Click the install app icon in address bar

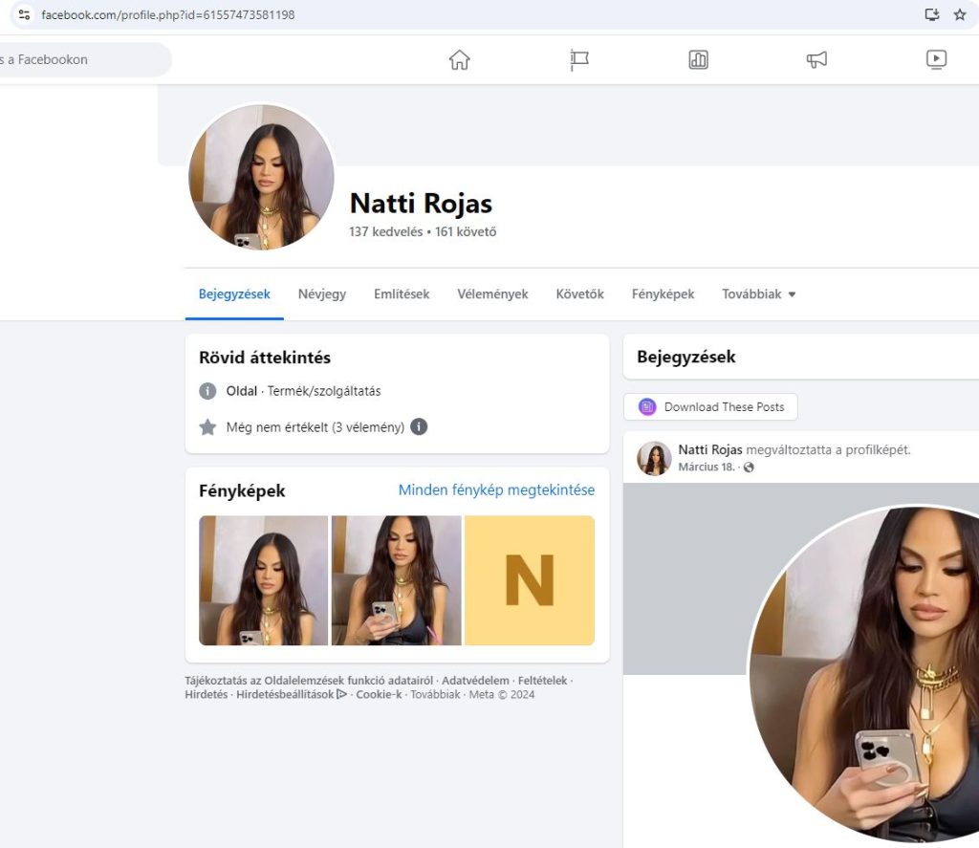(x=932, y=14)
